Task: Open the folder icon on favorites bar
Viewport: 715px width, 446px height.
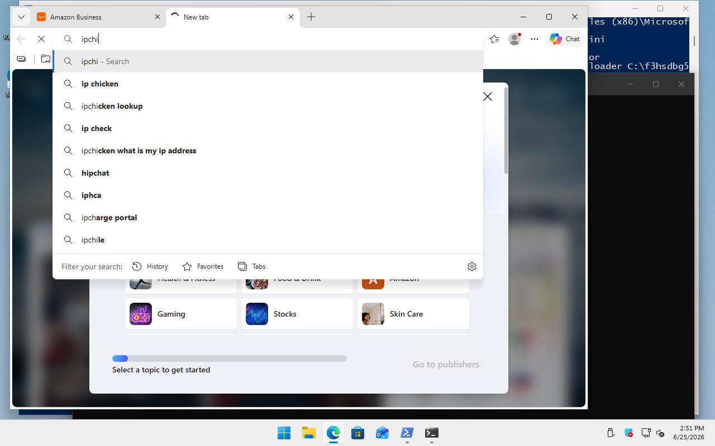Action: click(x=46, y=59)
